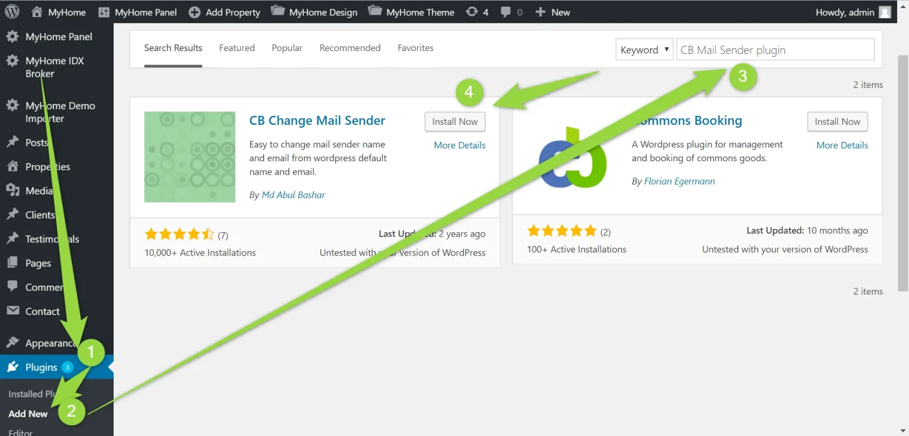This screenshot has width=909, height=436.
Task: Click the updates refresh icon
Action: (472, 11)
